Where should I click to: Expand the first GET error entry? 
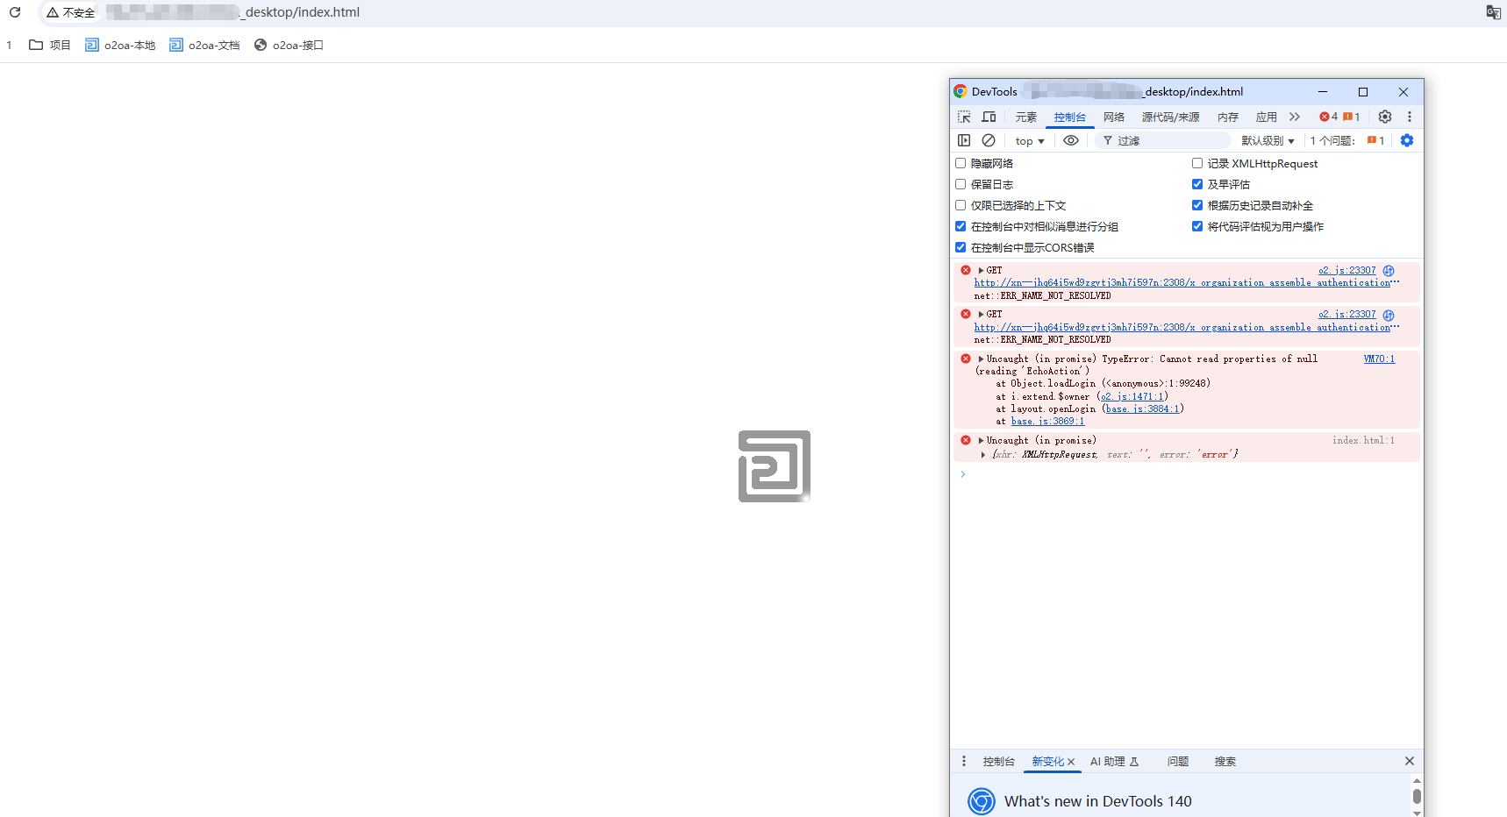[981, 270]
